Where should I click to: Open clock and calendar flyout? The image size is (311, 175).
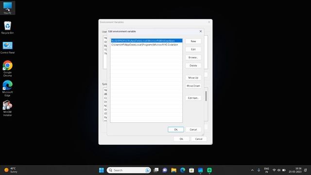pyautogui.click(x=295, y=170)
